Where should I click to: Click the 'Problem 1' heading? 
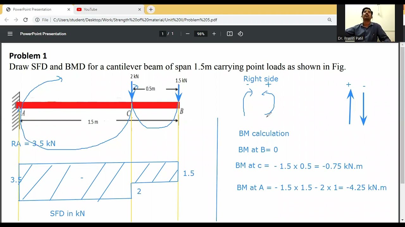[x=28, y=56]
